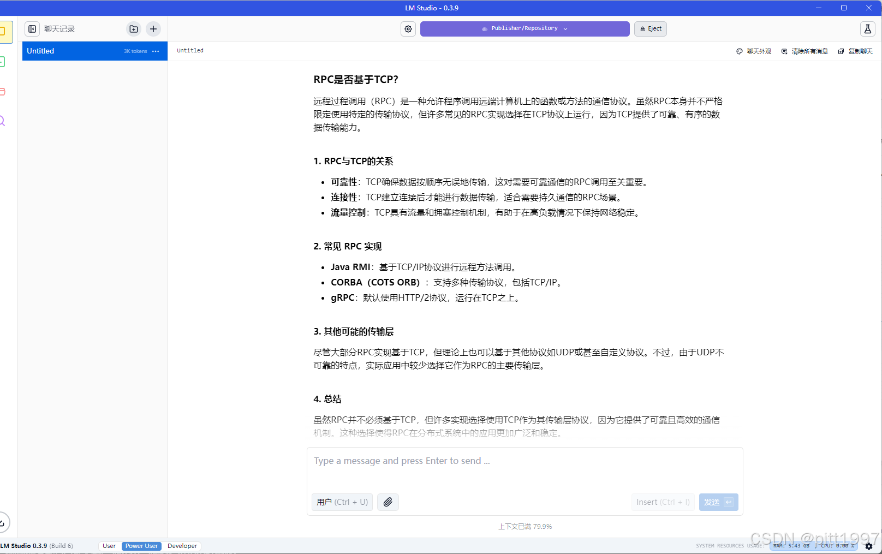Click the 聊天记录 panel title
This screenshot has height=554, width=882.
pyautogui.click(x=59, y=29)
